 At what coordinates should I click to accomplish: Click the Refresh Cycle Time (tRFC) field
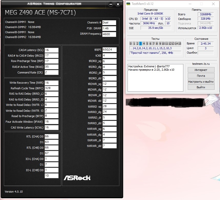tap(51, 88)
